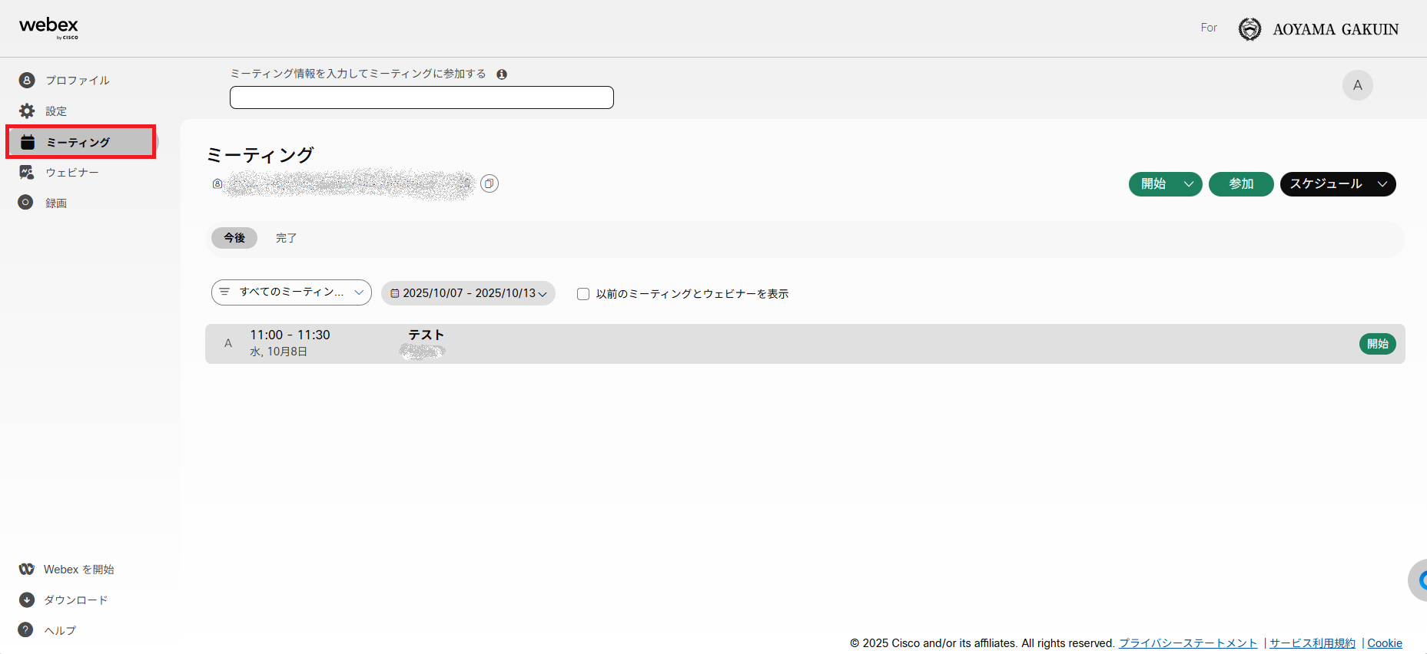Switch to the 完了 tab
This screenshot has width=1427, height=654.
[286, 238]
